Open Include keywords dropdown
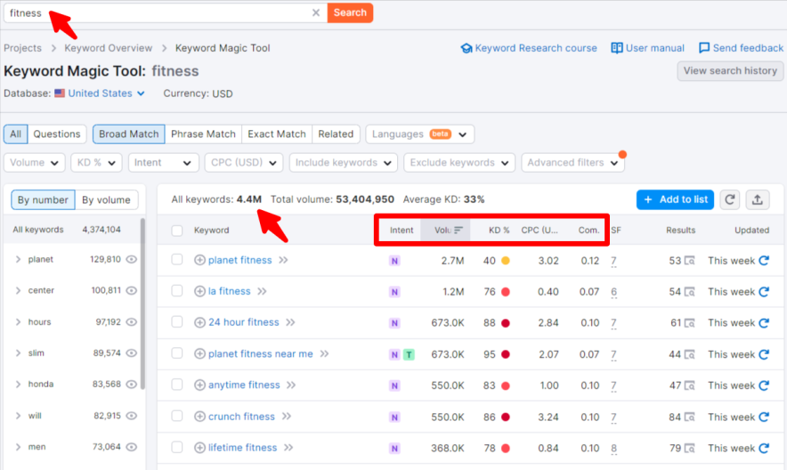 point(344,163)
